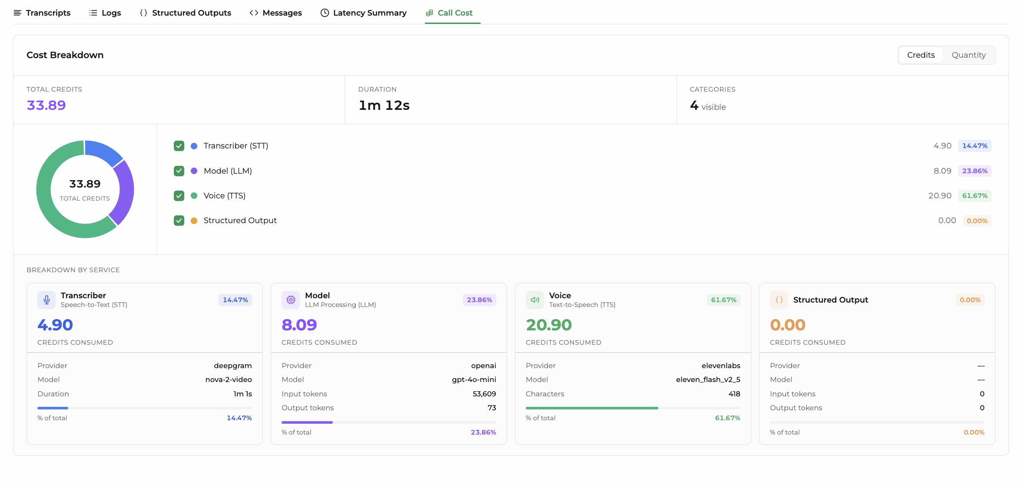Click the Transcriber microphone icon
The height and width of the screenshot is (488, 1022).
[46, 300]
